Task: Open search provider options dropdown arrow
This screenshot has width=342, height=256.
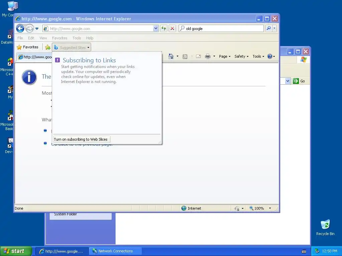Action: click(275, 28)
